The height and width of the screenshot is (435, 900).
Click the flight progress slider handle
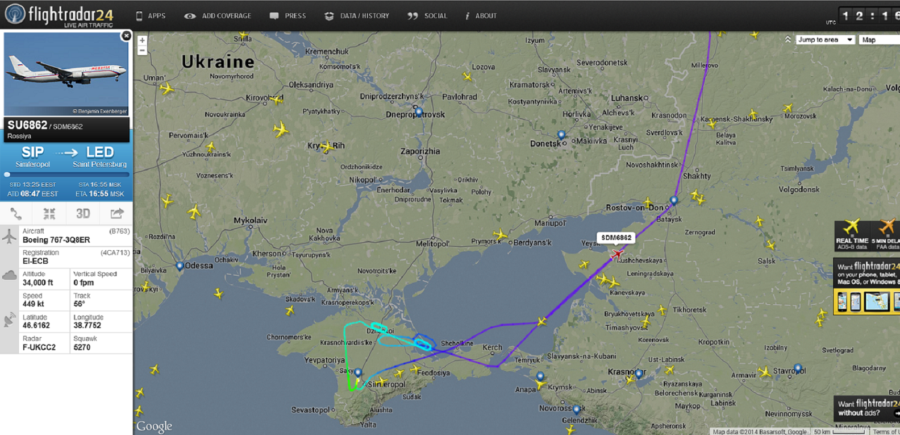(7, 175)
